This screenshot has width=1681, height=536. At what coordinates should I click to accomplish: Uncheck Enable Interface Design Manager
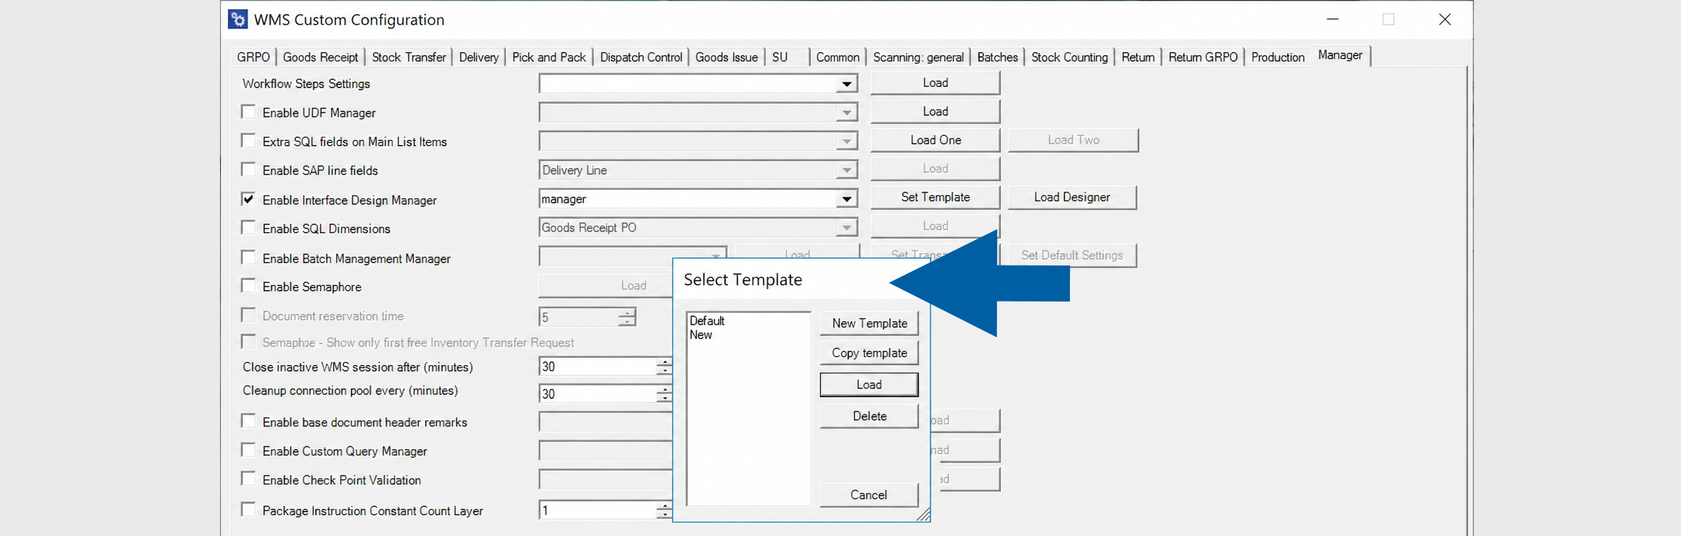(248, 199)
